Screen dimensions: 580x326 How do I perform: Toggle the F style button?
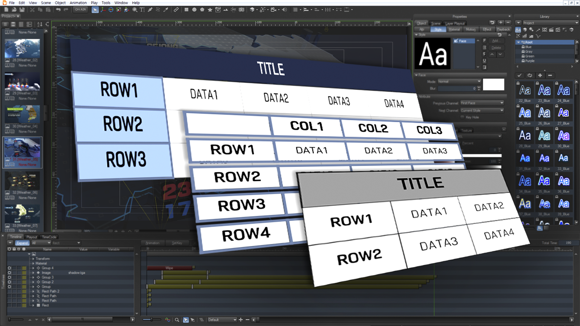(485, 41)
